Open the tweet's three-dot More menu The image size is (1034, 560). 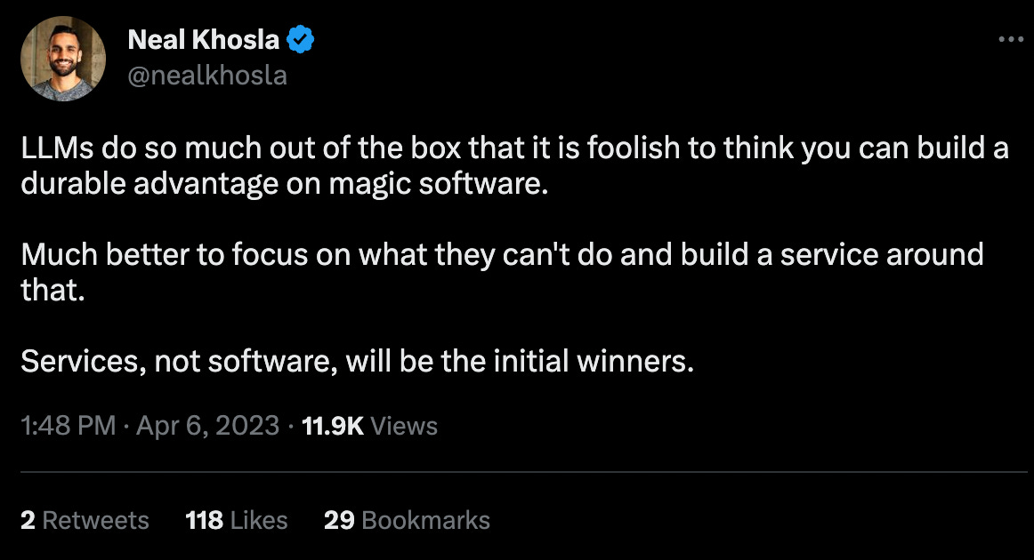tap(1012, 40)
